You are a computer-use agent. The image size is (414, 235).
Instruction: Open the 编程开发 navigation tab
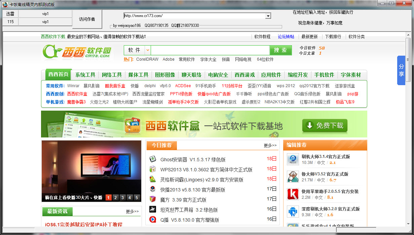click(x=298, y=75)
